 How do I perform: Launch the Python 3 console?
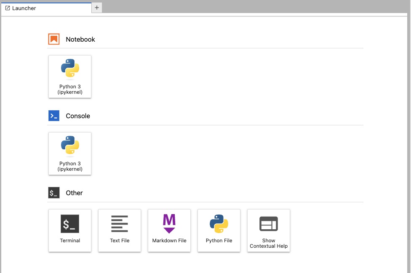coord(70,154)
